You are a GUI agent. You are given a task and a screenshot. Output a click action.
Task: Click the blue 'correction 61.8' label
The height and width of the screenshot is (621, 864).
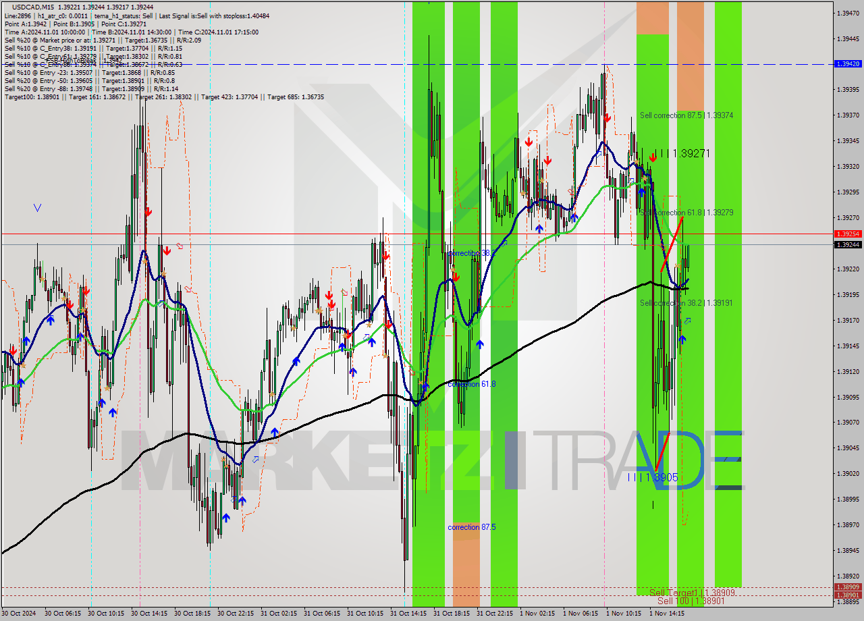472,384
